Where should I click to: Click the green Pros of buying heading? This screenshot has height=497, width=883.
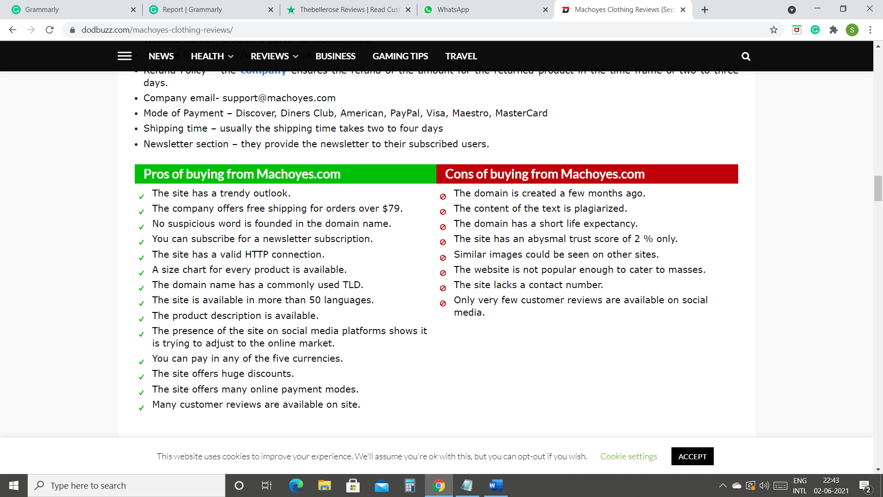coord(285,174)
